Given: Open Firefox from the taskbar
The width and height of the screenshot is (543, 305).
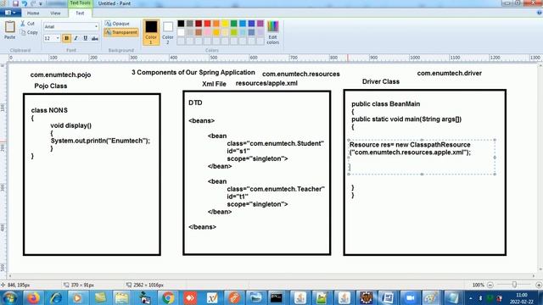Looking at the screenshot, I should (33, 297).
